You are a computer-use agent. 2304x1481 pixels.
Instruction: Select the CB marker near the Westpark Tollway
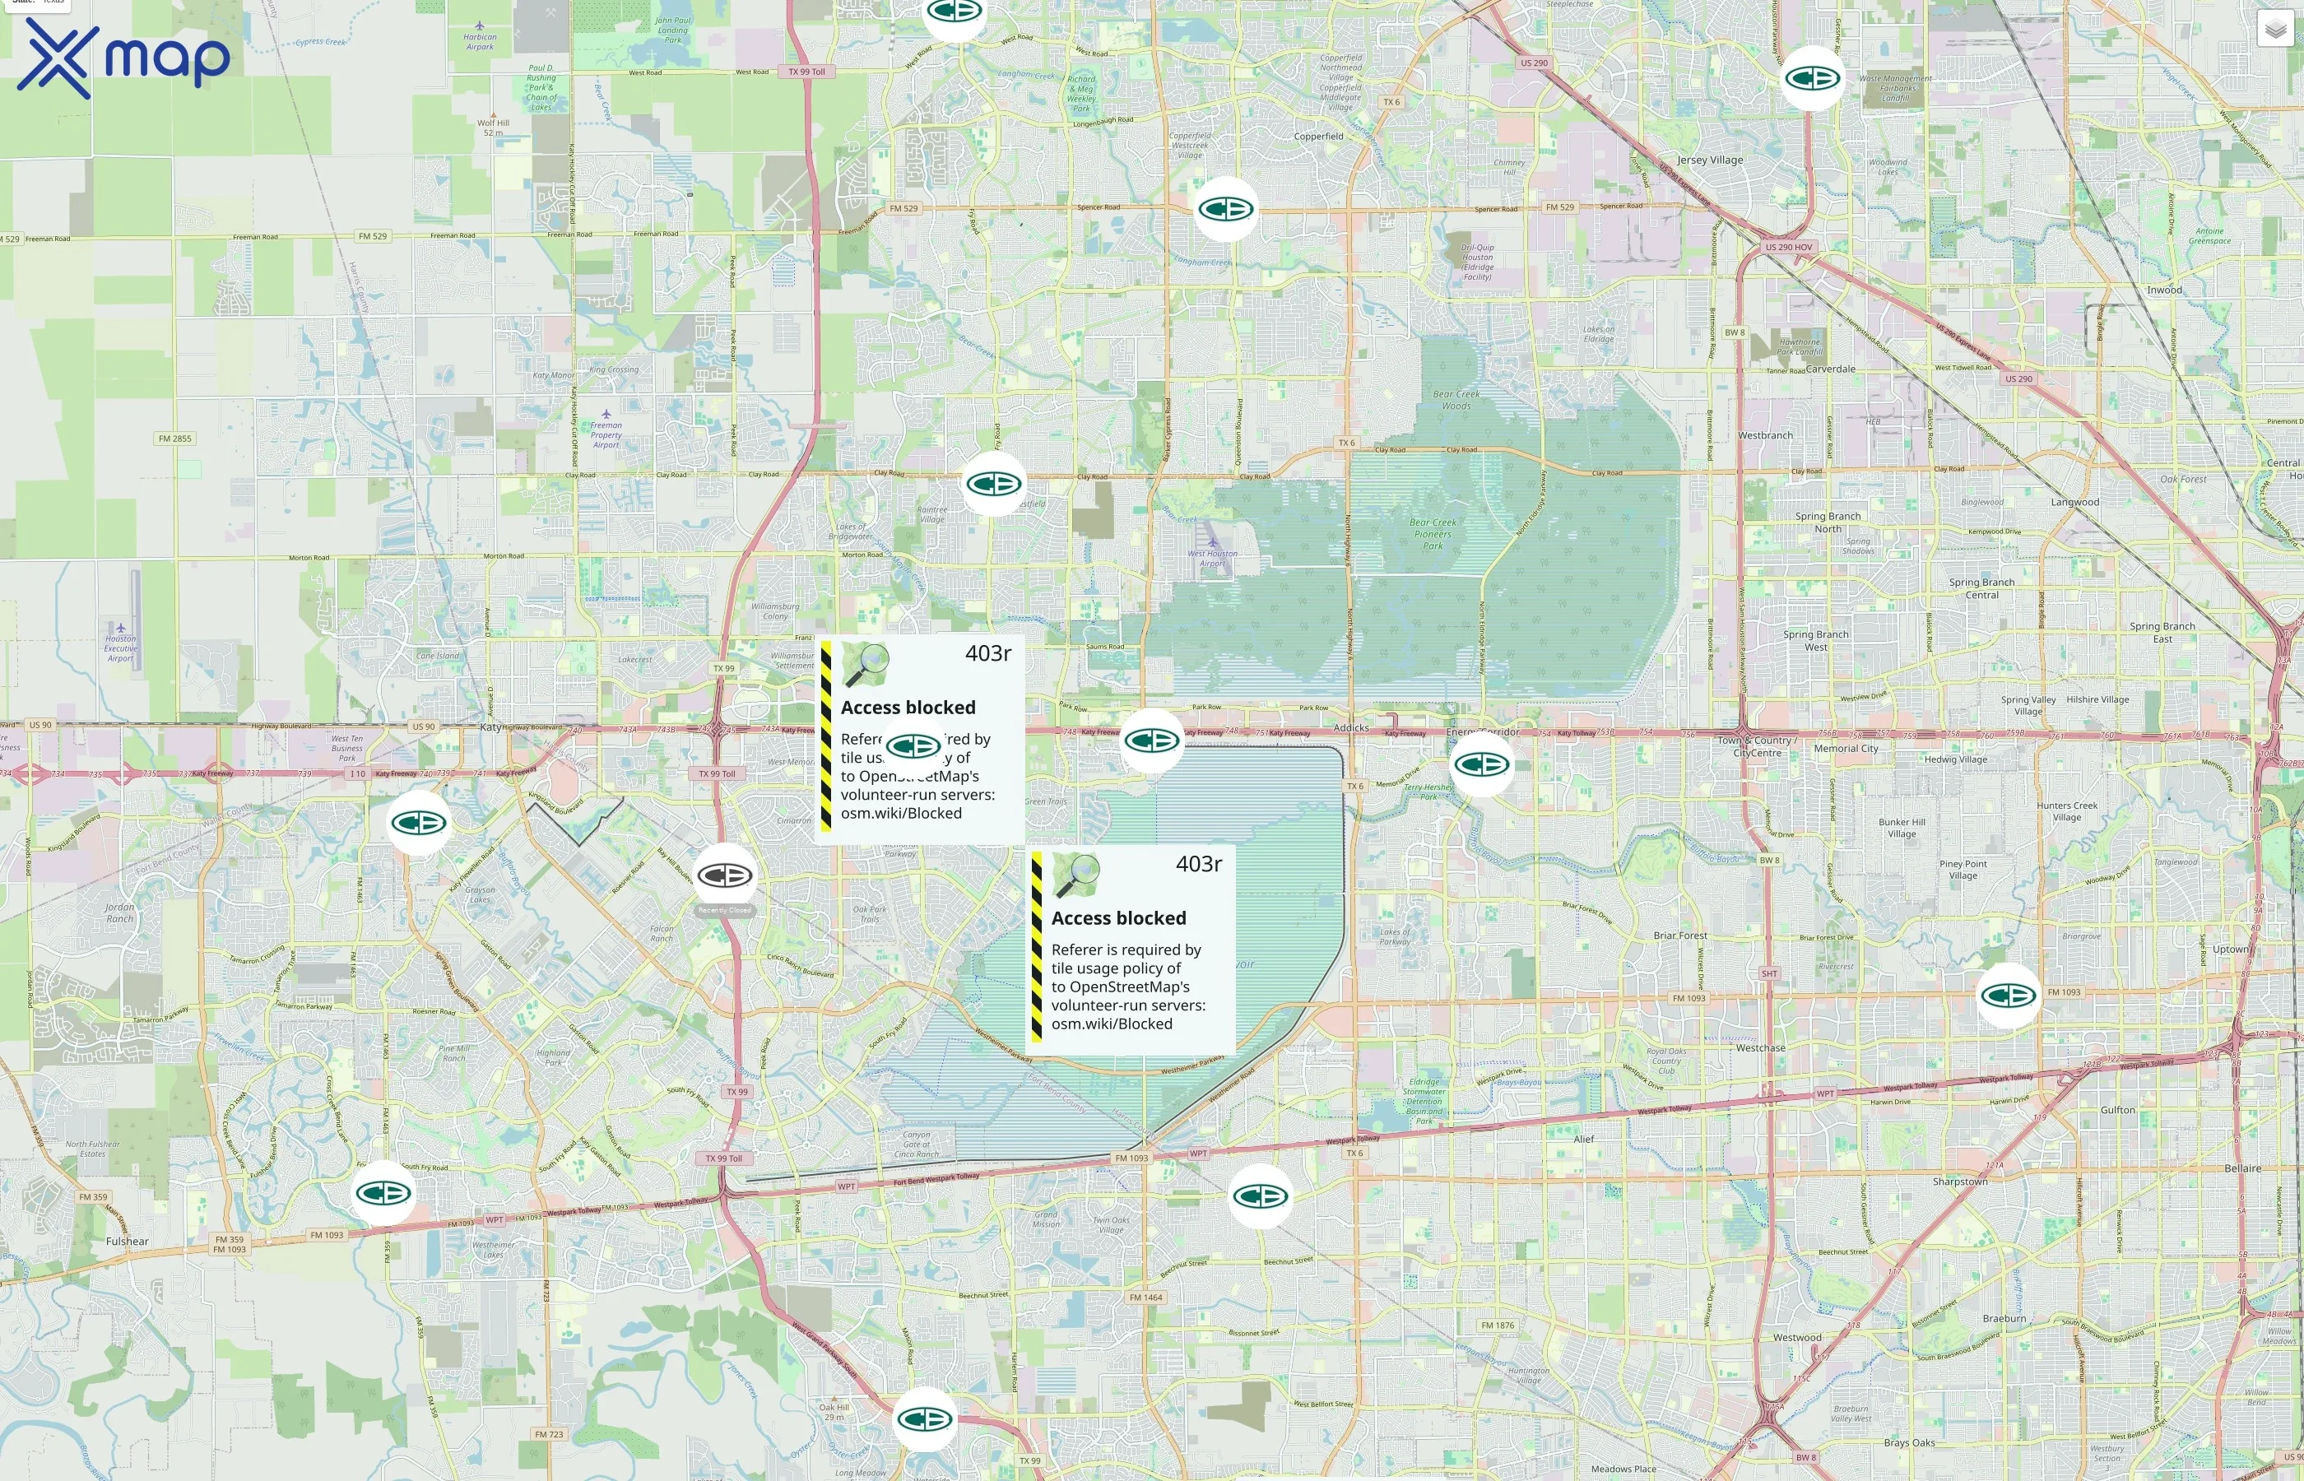coord(1261,1198)
